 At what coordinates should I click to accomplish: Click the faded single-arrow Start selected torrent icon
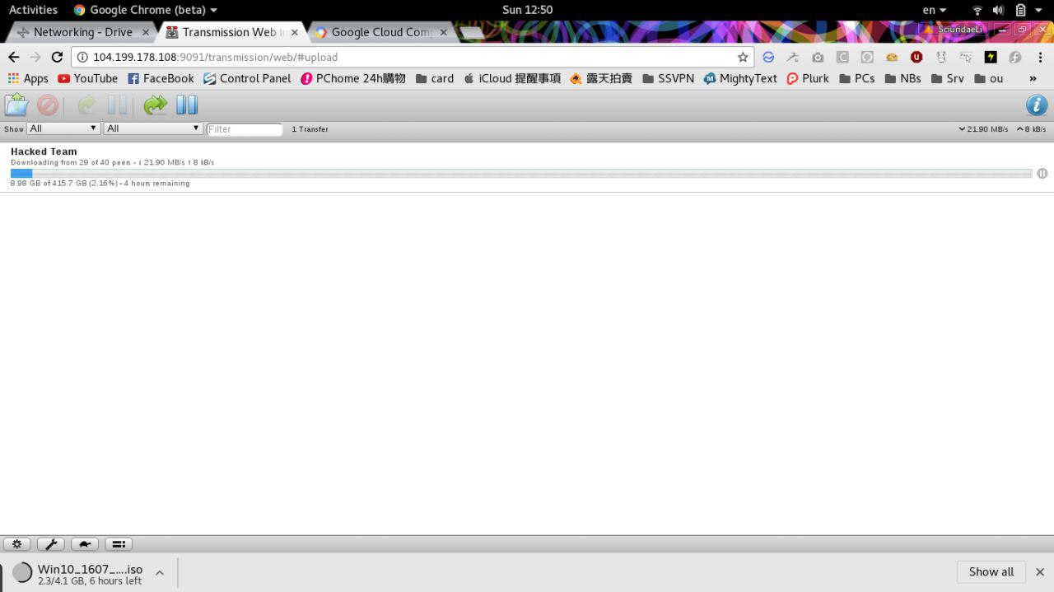tap(86, 105)
